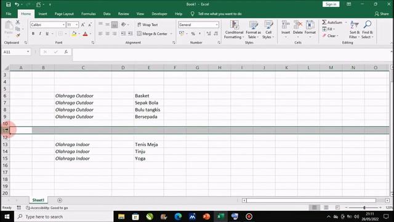Viewport: 394px width, 222px height.
Task: Center cell text horizontally
Action: click(107, 34)
